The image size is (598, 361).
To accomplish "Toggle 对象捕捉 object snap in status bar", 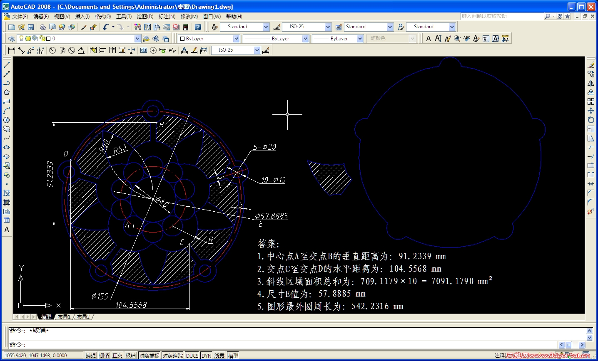I will pyautogui.click(x=149, y=356).
